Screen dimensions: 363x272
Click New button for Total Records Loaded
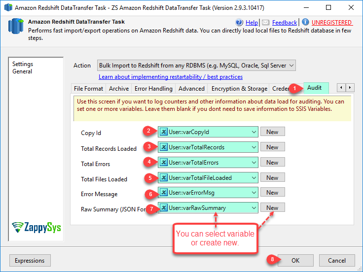tap(272, 147)
